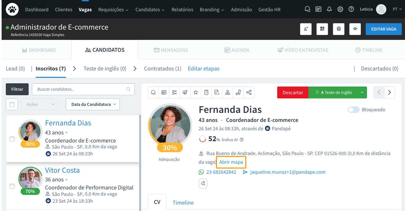Click the red Descartar button

click(x=293, y=93)
